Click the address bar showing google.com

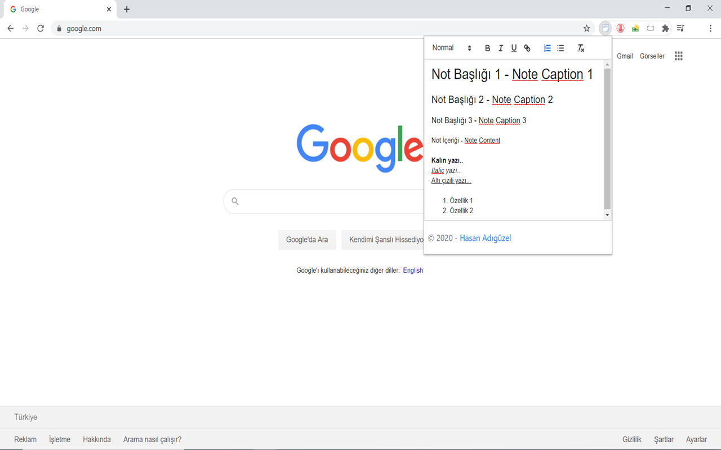click(323, 28)
